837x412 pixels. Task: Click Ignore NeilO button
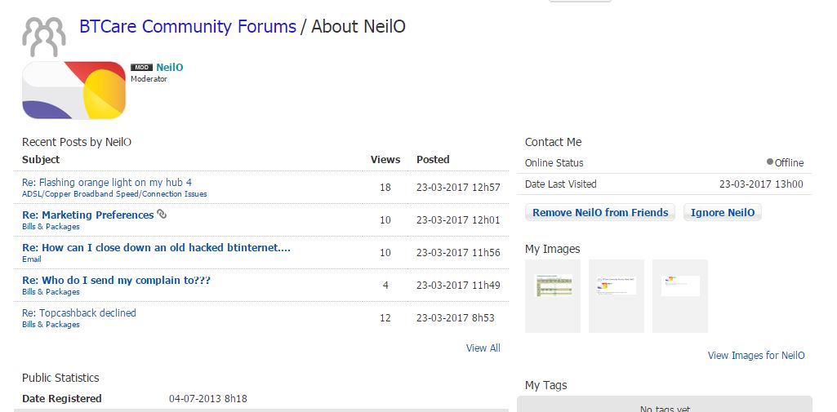(722, 213)
